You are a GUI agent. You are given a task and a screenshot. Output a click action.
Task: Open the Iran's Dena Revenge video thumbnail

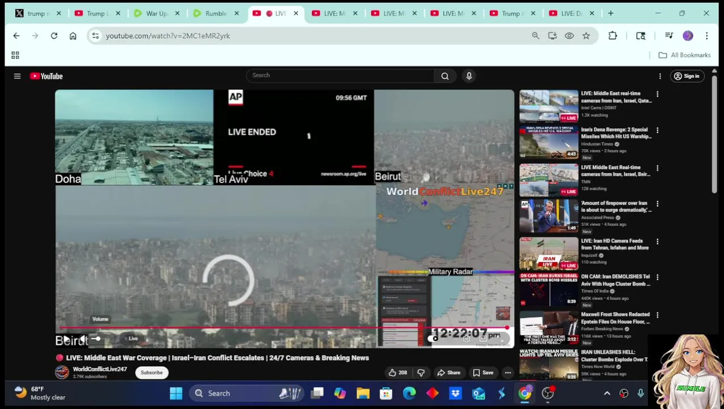549,143
